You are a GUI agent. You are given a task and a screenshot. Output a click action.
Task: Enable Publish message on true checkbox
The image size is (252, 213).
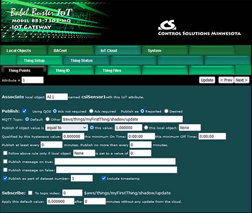(5, 162)
